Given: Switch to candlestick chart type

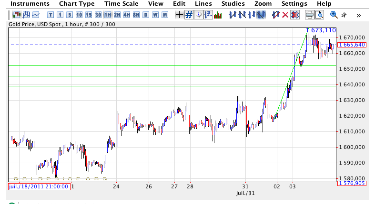Looking at the screenshot, I should tap(16, 15).
